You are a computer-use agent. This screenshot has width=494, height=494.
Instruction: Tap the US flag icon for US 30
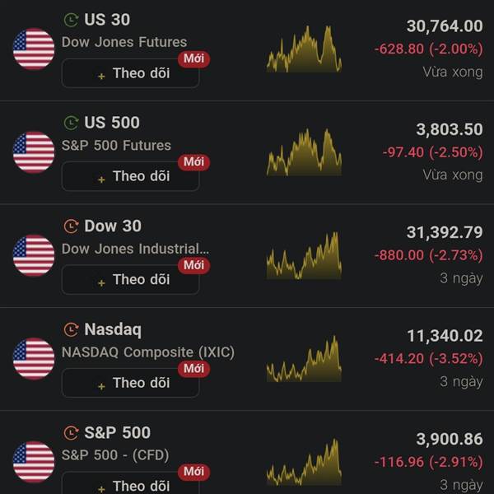(34, 49)
